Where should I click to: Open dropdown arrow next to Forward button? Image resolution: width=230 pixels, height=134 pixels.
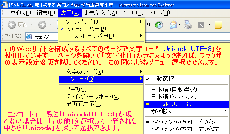click(x=51, y=24)
